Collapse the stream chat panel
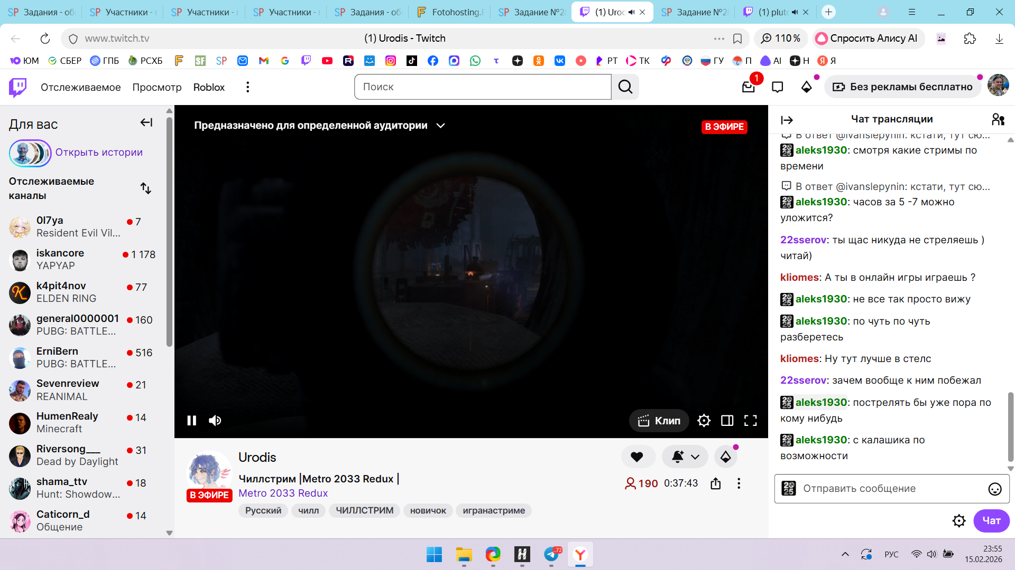1015x570 pixels. [787, 120]
